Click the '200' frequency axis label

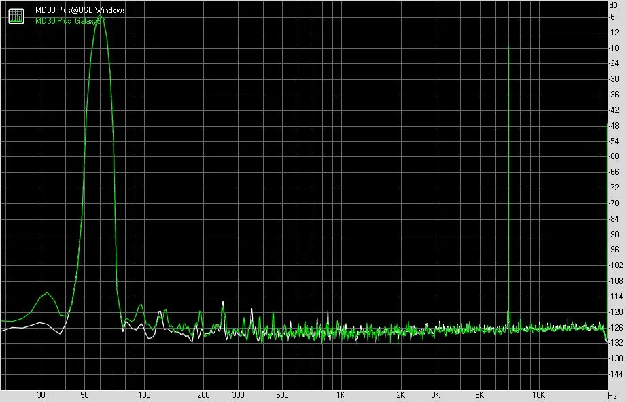(203, 395)
